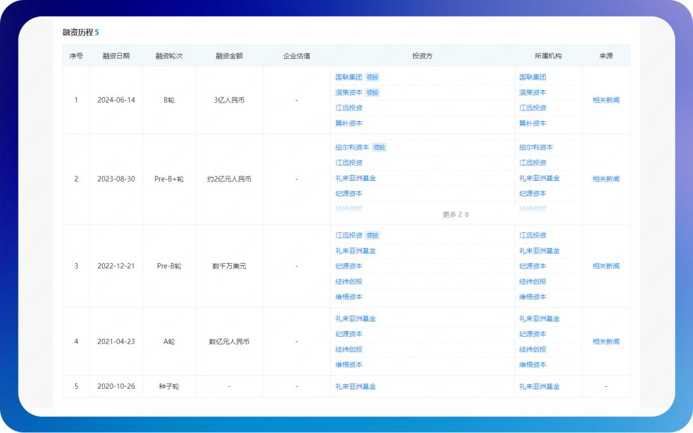Click the 数千万美元 amount cell
The height and width of the screenshot is (433, 693).
click(x=229, y=266)
